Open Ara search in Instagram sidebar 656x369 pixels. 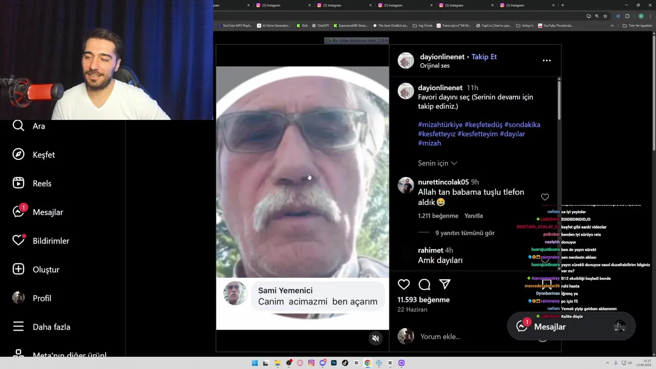[29, 126]
